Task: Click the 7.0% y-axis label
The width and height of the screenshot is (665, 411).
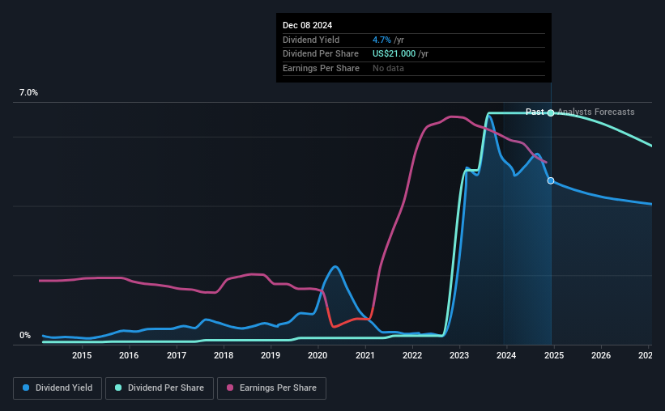Action: coord(28,92)
